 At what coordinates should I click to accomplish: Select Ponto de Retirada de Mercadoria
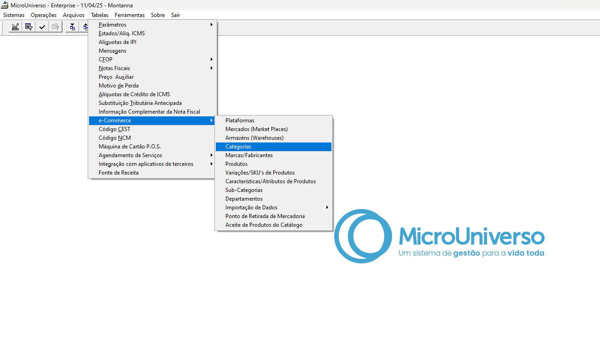pos(274,216)
